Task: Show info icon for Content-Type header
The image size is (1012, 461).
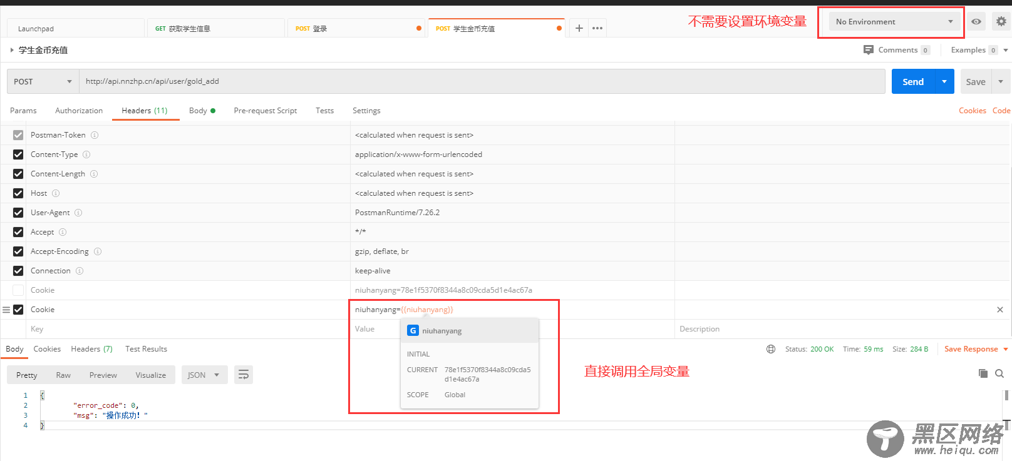Action: click(86, 155)
